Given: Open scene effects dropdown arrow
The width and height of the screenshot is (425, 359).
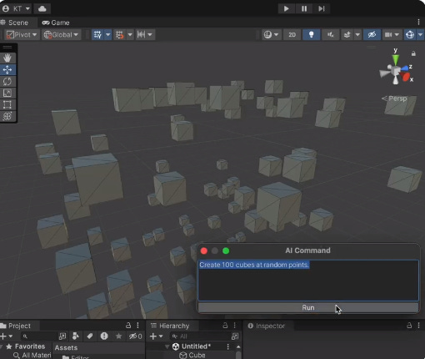Looking at the screenshot, I should 357,35.
